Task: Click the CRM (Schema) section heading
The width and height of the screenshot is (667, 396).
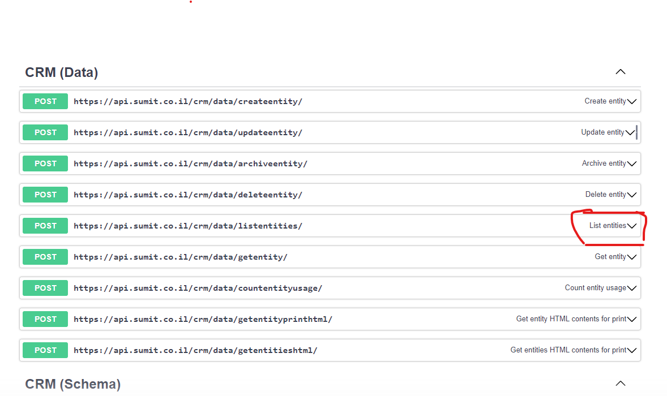Action: (72, 384)
